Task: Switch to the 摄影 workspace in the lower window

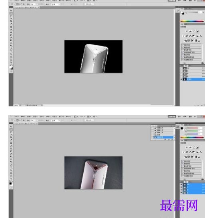Action: point(191,117)
